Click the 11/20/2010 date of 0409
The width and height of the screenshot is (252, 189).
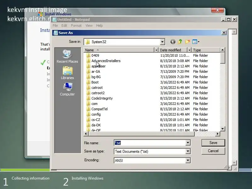[x=175, y=55]
